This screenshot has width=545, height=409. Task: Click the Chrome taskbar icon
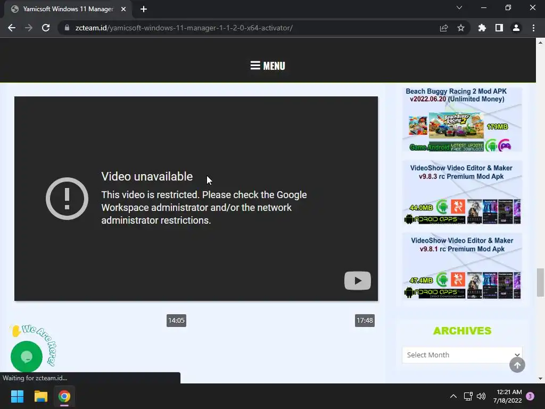(64, 396)
